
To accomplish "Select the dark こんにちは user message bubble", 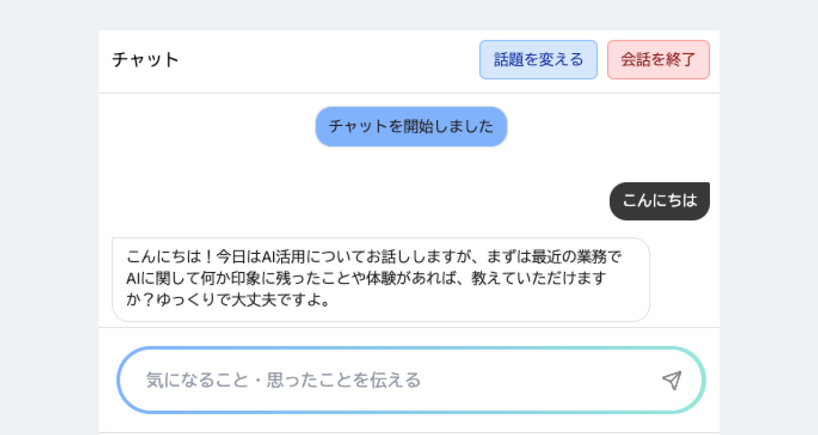I will pyautogui.click(x=659, y=201).
